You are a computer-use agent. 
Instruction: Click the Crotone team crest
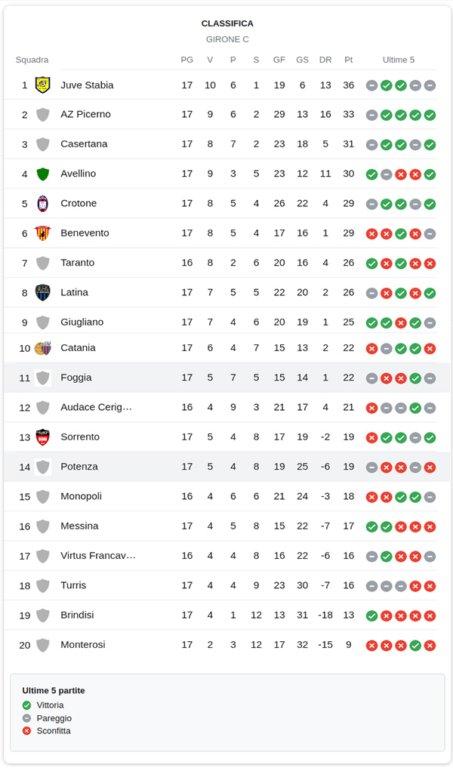tap(43, 204)
